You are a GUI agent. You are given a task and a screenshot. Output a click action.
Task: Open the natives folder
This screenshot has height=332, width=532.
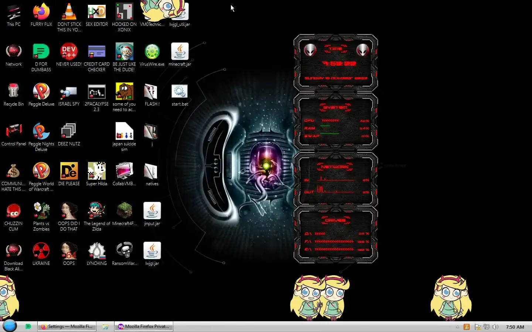click(152, 174)
